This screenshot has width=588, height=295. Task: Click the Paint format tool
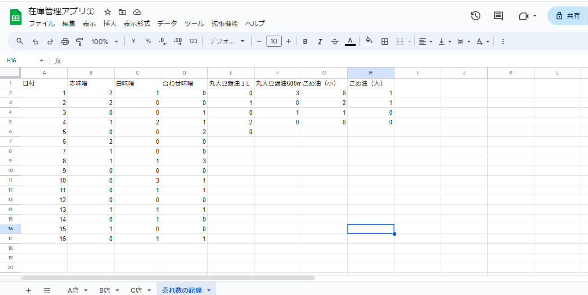tap(79, 41)
